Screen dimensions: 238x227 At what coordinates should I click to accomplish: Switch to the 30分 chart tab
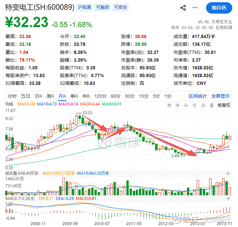[x=129, y=96]
